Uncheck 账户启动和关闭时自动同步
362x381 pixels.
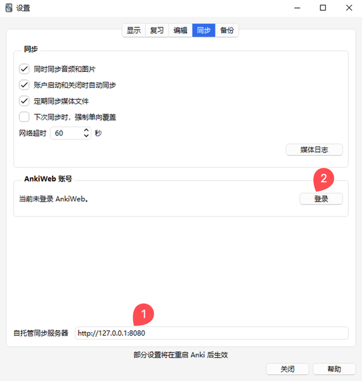(24, 85)
